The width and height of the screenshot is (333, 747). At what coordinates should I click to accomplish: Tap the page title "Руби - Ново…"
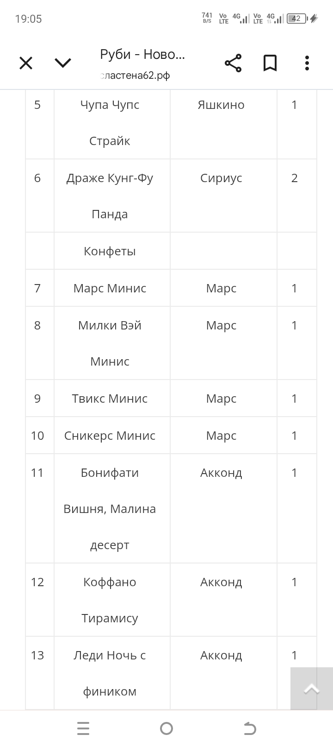[x=142, y=55]
